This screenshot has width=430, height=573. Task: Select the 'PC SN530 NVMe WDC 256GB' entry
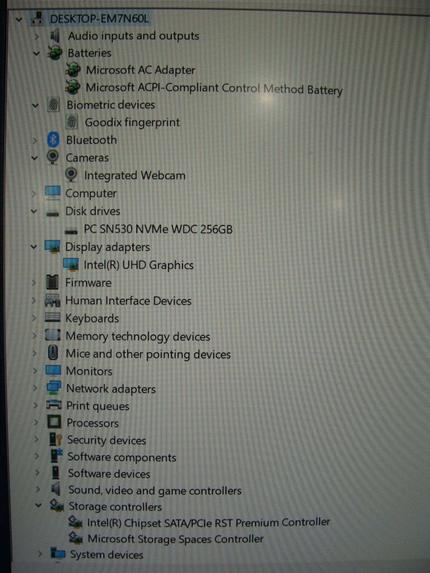pos(158,229)
